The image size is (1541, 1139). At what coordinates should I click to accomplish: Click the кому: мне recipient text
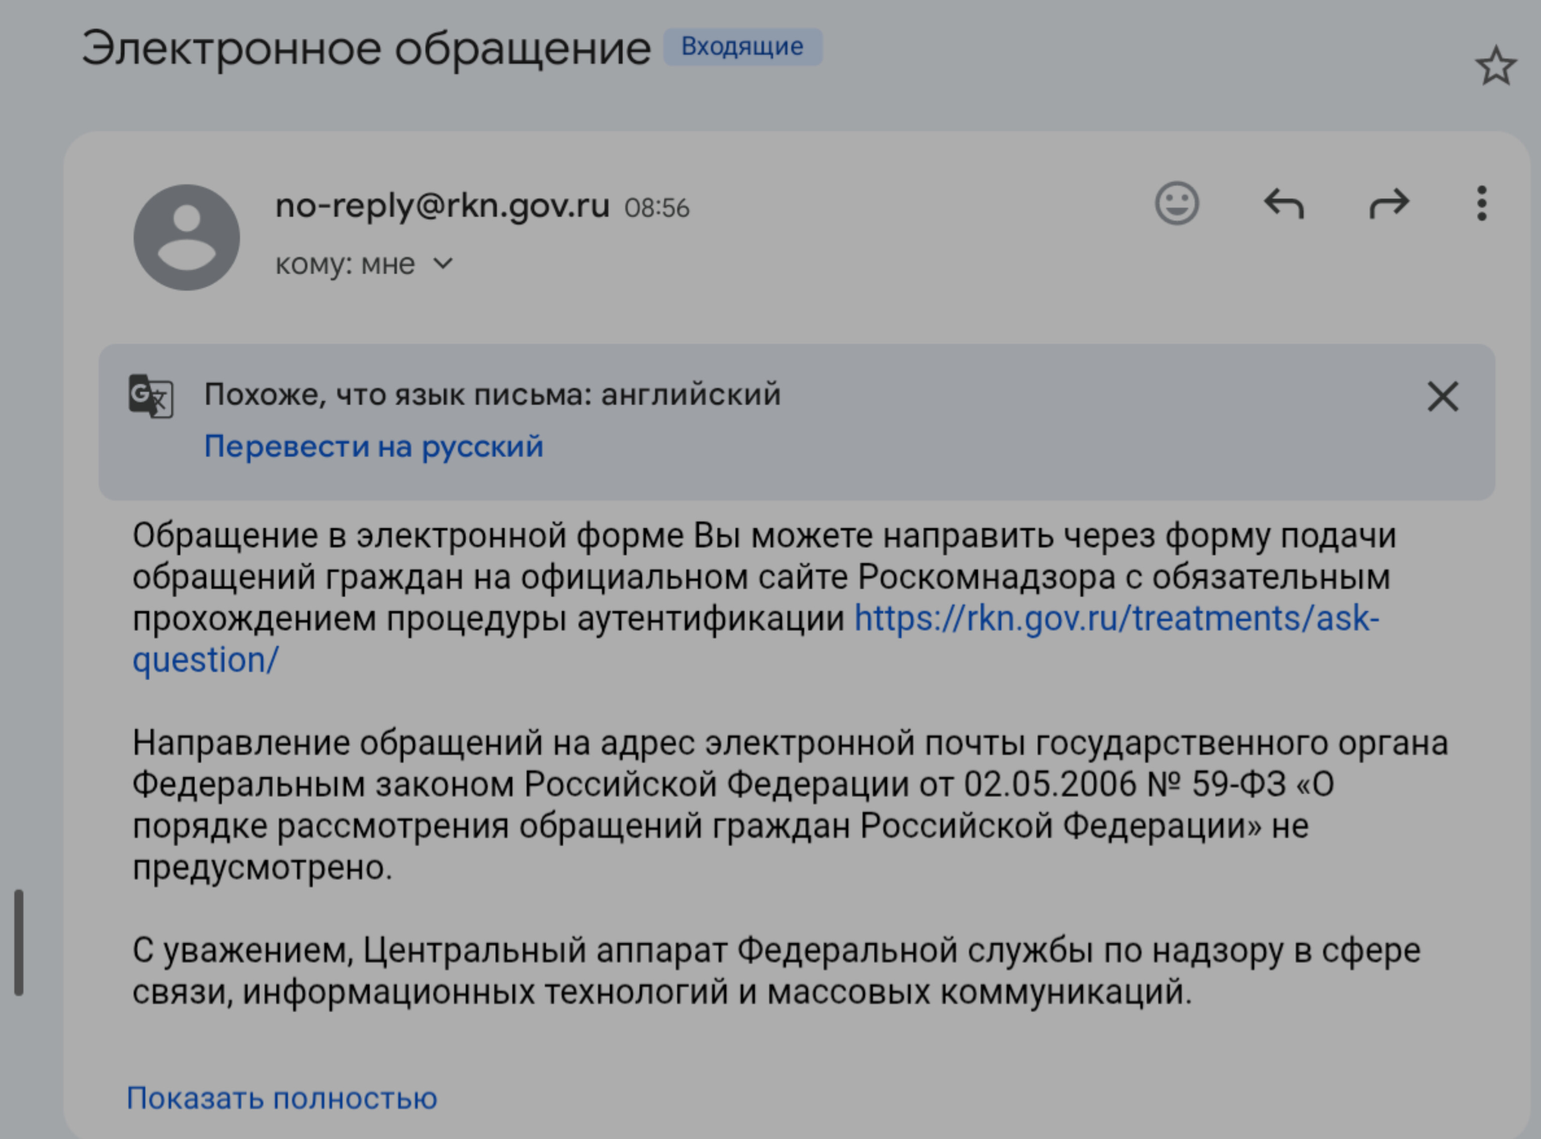coord(345,264)
